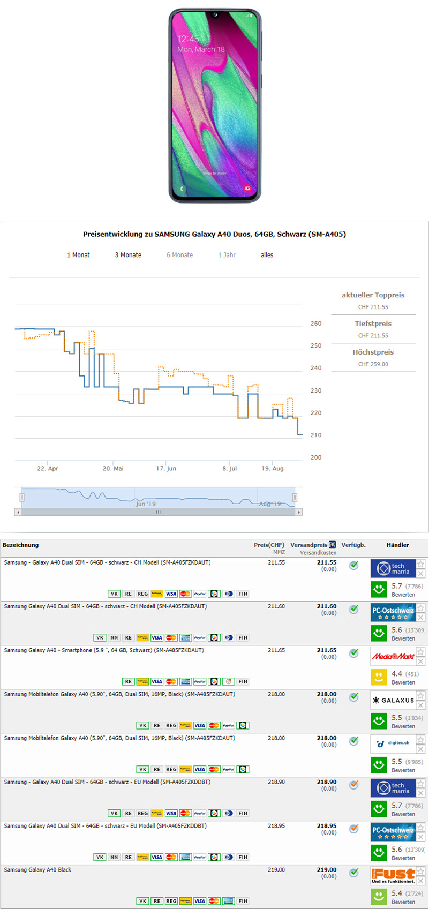Click the Galaxus merchant logo
This screenshot has width=429, height=909.
tap(393, 700)
